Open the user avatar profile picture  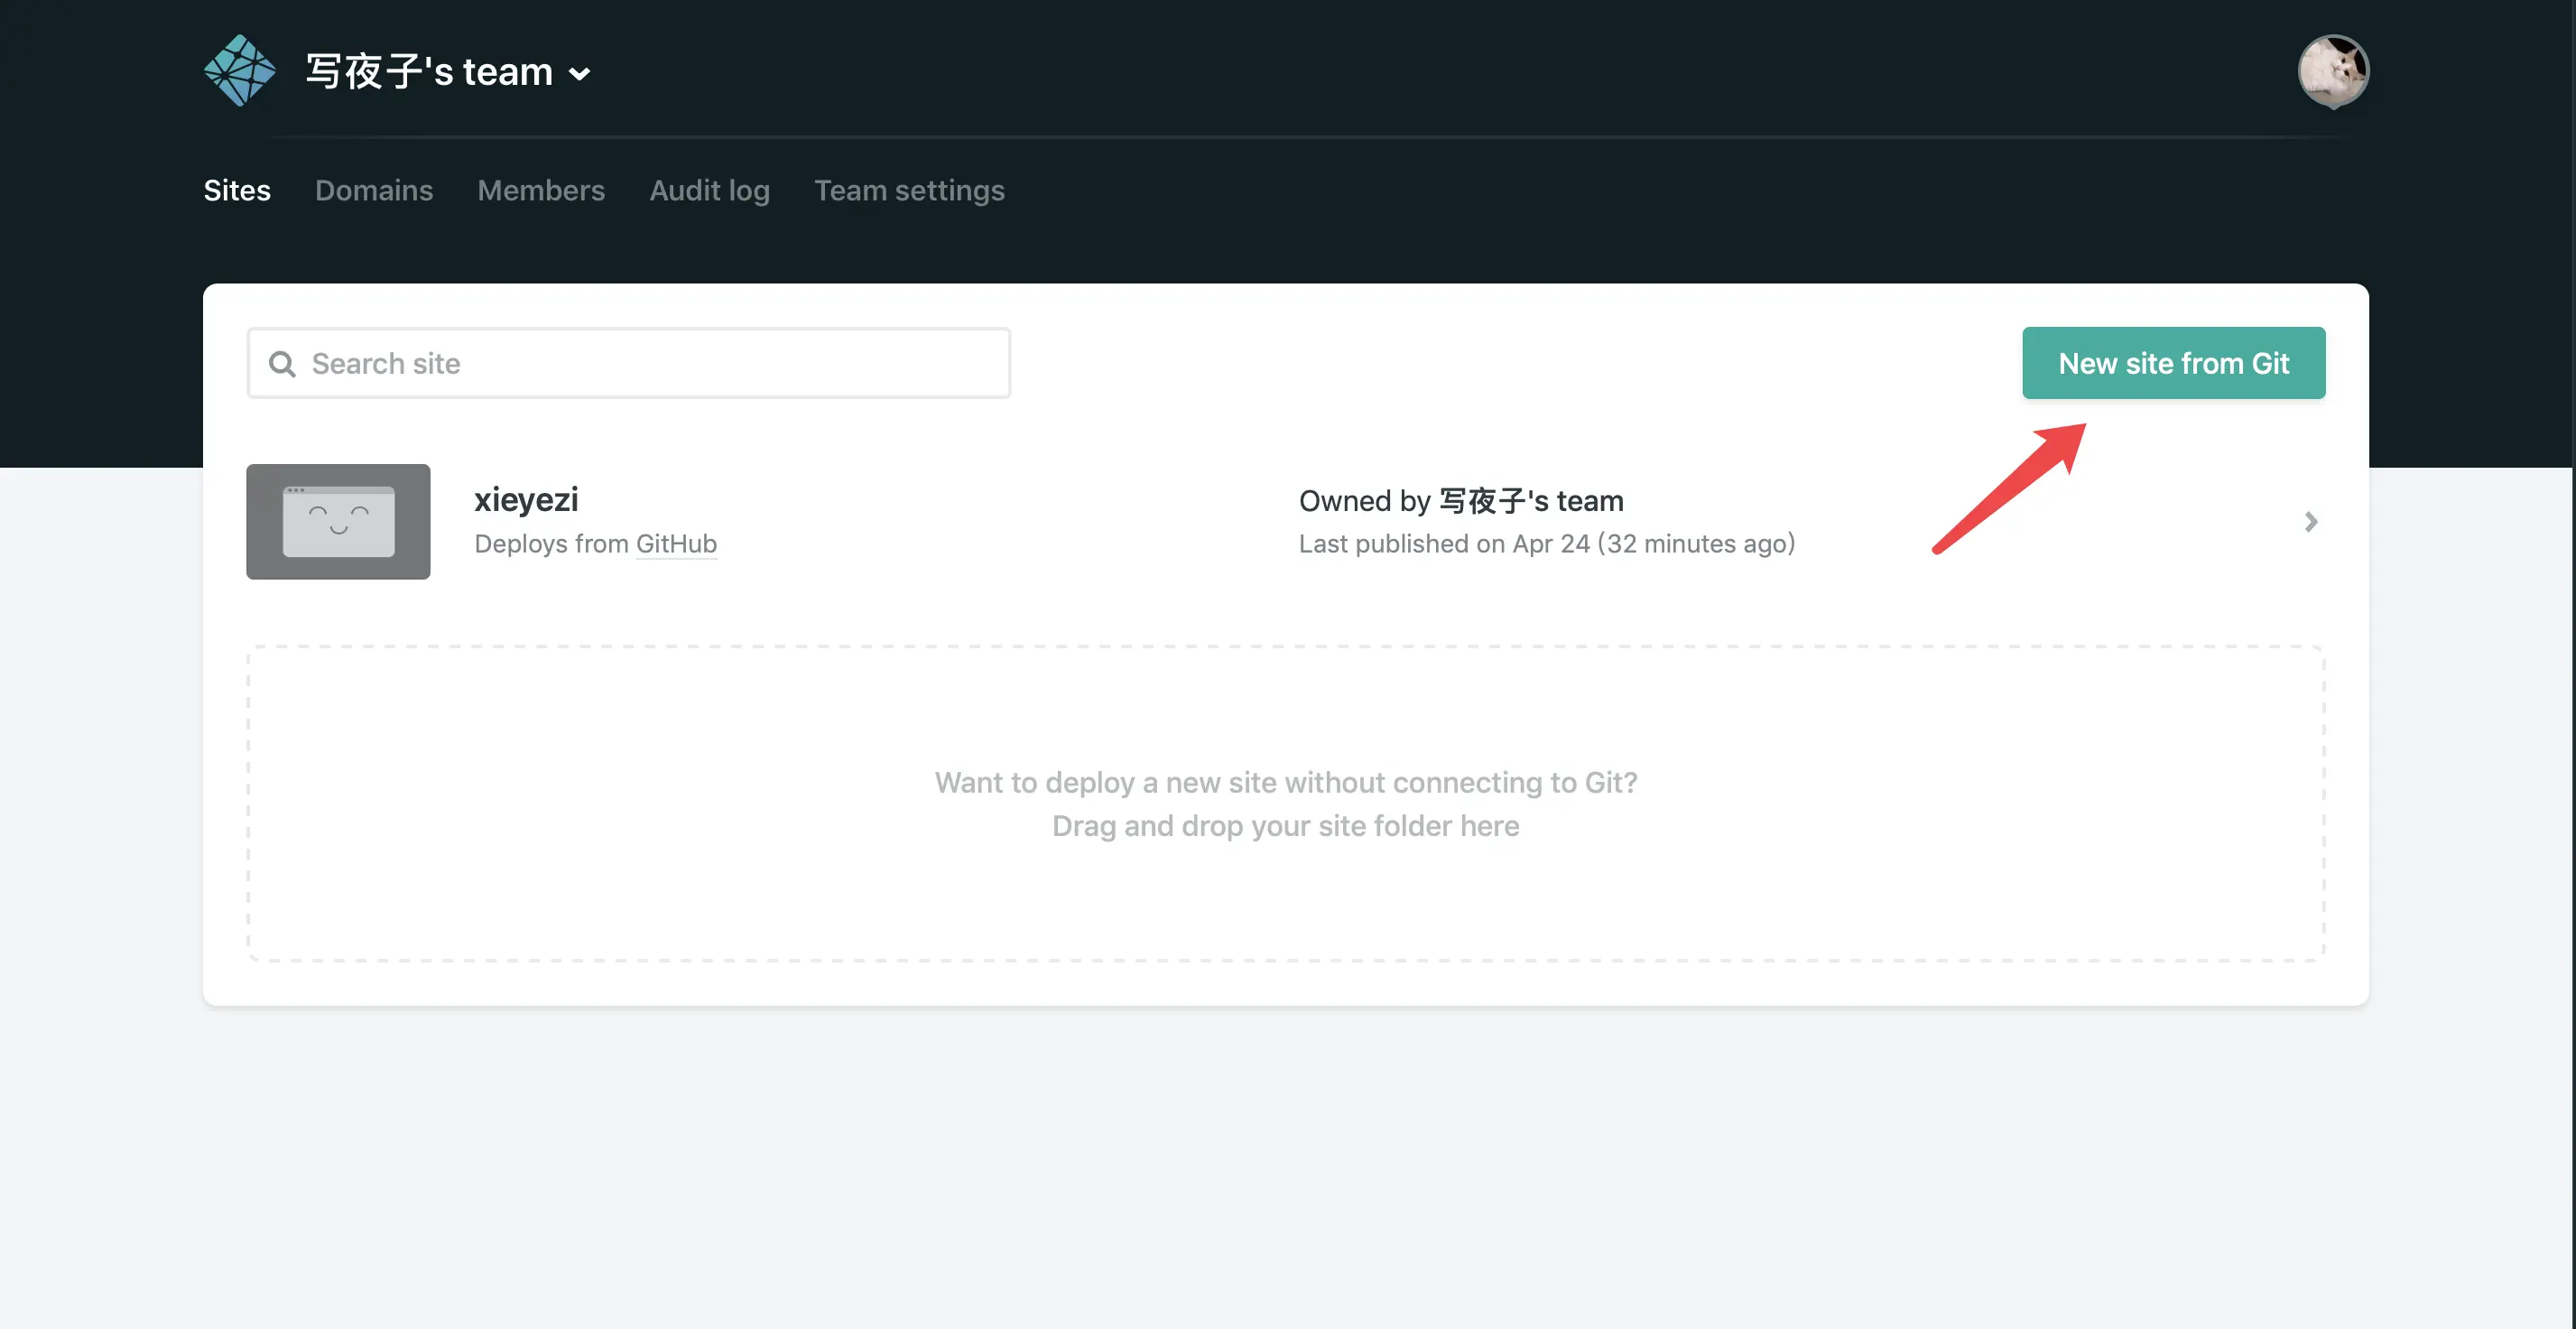[x=2334, y=70]
